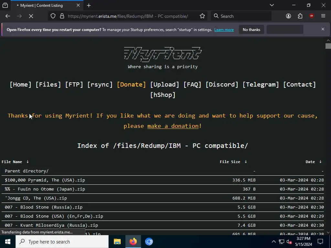This screenshot has width=331, height=248.
Task: Click the 7.4 GiB size cell
Action: [x=247, y=225]
